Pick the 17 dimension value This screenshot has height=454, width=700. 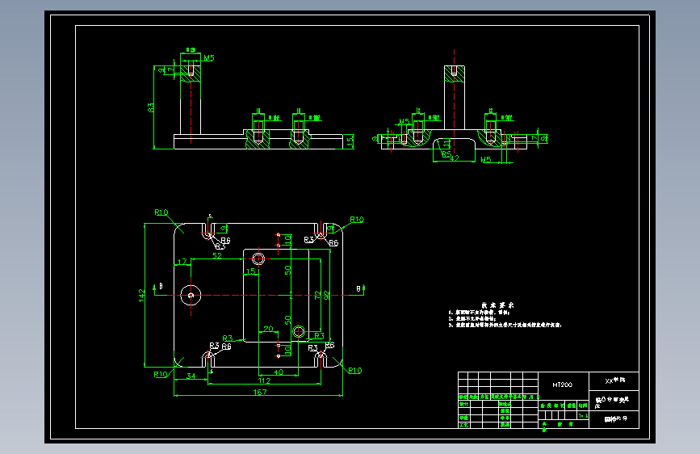[x=182, y=262]
